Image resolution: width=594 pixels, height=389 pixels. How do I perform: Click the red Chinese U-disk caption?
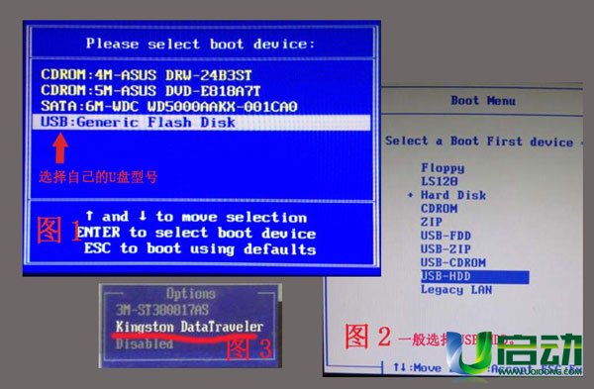tap(98, 177)
